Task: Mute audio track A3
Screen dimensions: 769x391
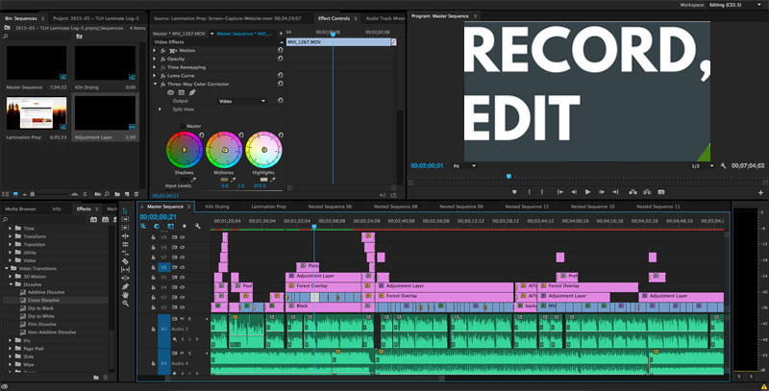Action: coord(183,318)
